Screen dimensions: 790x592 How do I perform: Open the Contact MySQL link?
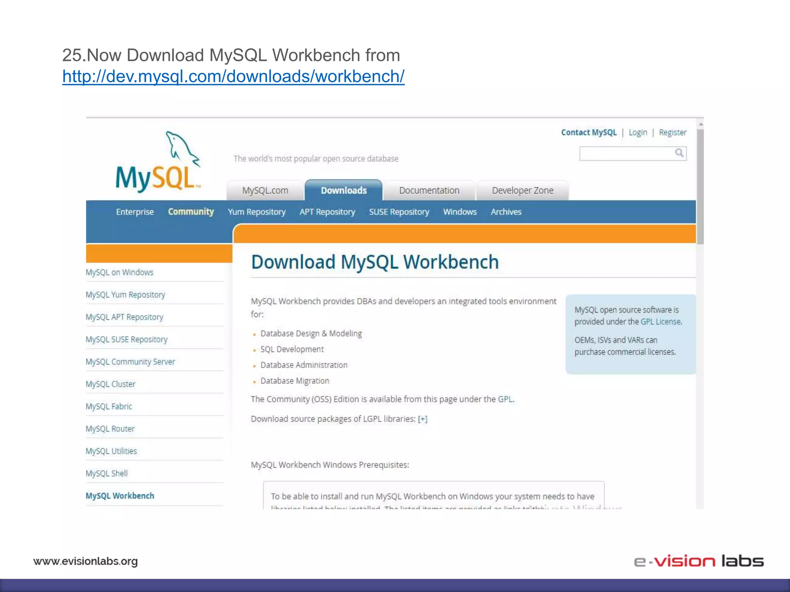(x=589, y=132)
